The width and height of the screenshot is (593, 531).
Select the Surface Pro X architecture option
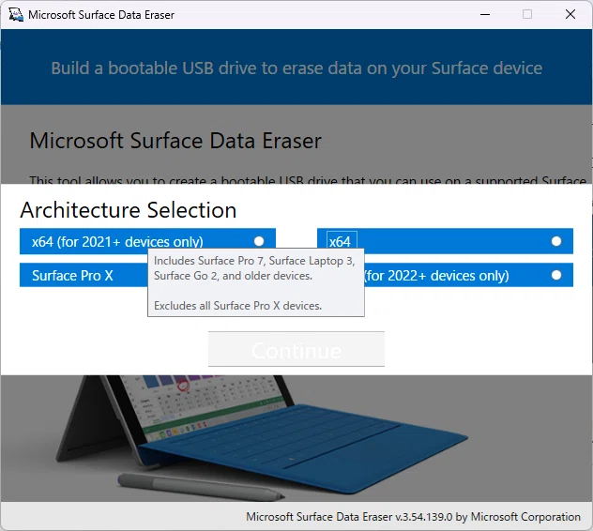coord(84,275)
